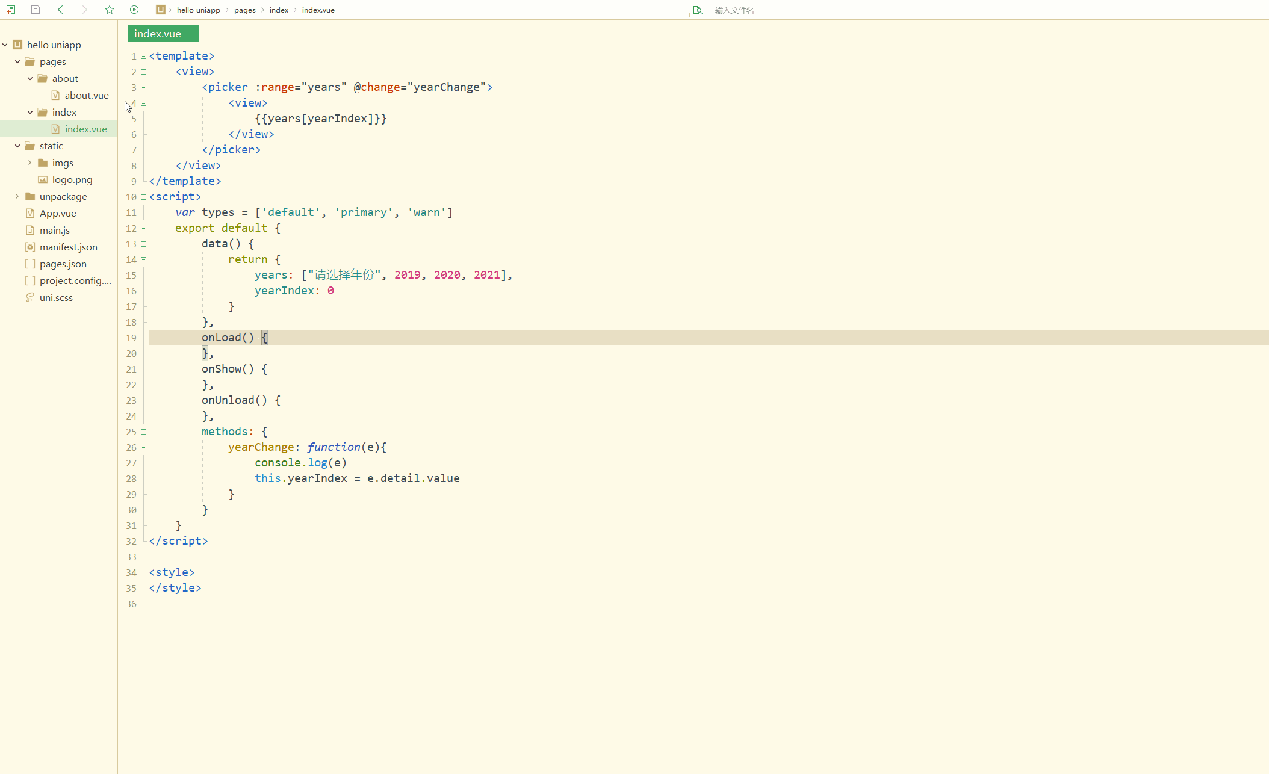The image size is (1269, 774).
Task: Fold the yearChange function at line 26
Action: tap(144, 447)
